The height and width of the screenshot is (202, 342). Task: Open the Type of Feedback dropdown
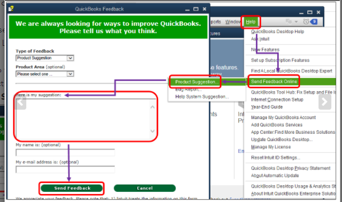coord(45,58)
